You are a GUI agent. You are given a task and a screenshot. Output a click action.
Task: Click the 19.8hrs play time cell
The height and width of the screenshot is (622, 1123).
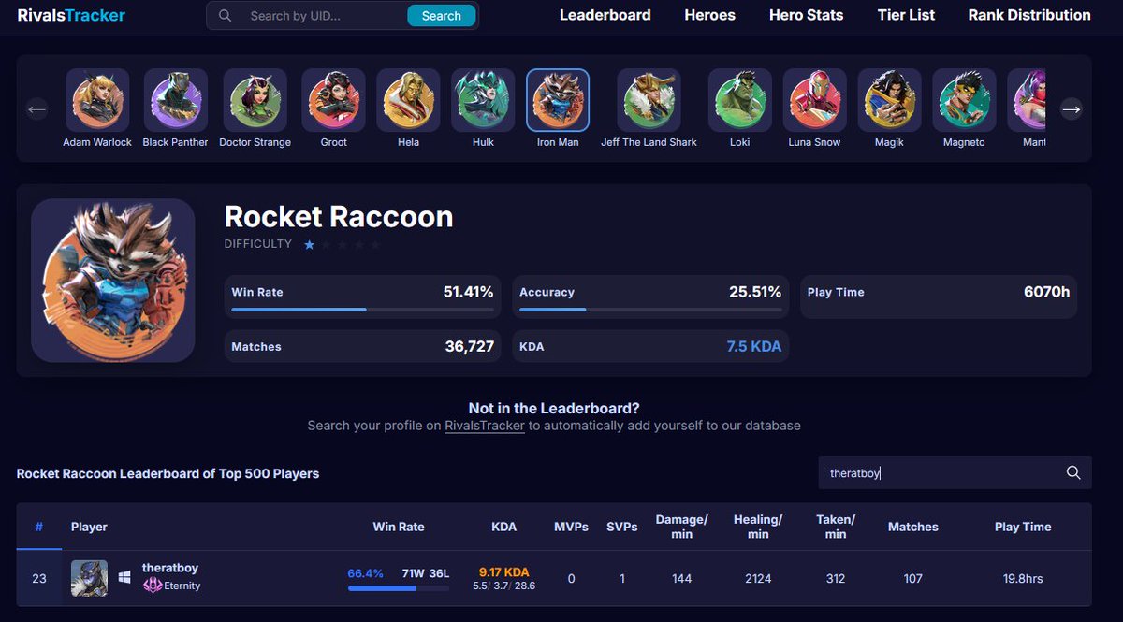point(1023,579)
